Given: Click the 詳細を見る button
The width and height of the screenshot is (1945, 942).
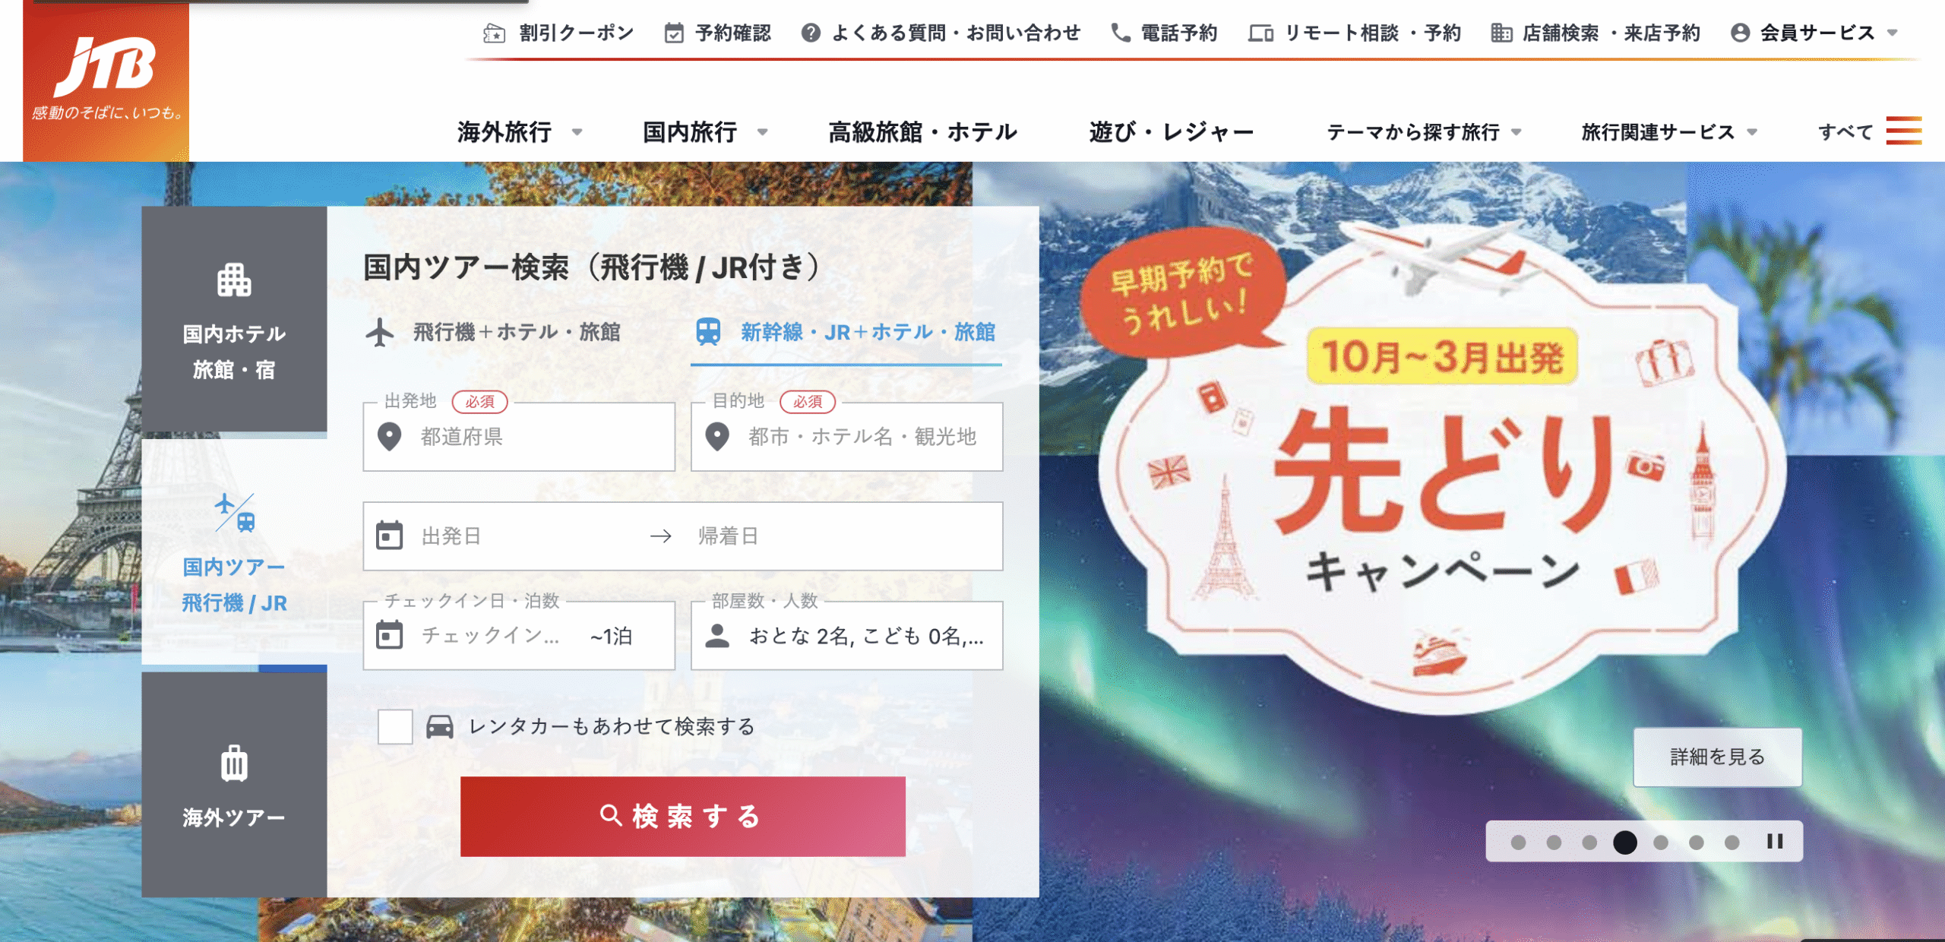Looking at the screenshot, I should point(1717,757).
